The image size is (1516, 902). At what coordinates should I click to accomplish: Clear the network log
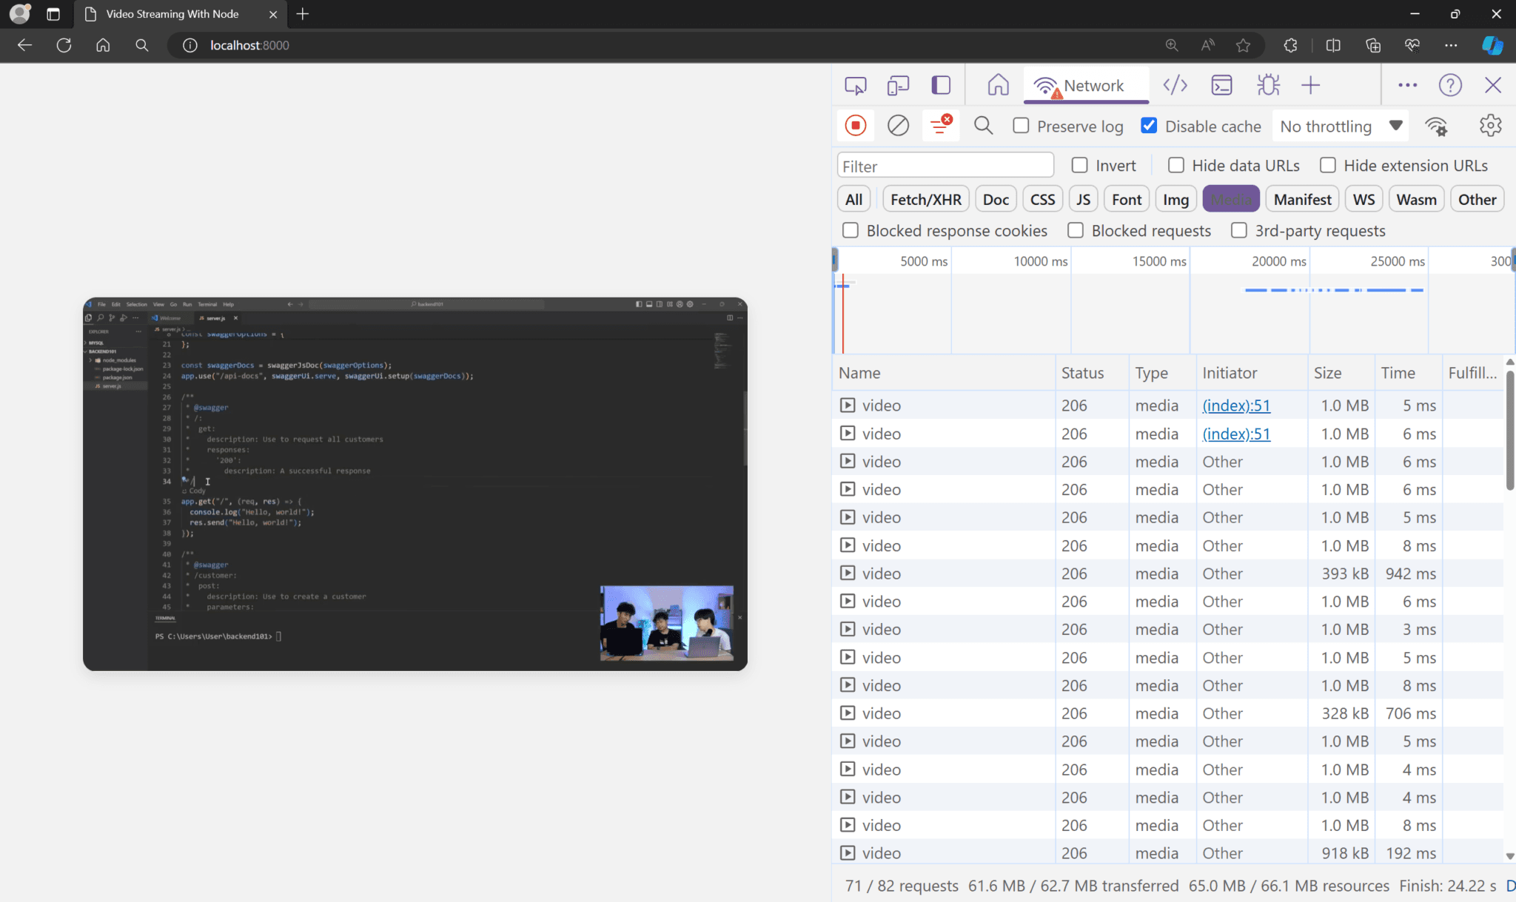[897, 125]
